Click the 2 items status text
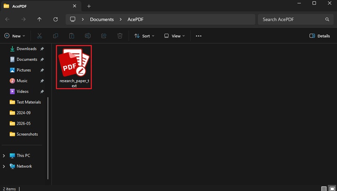The image size is (337, 191). point(9,189)
